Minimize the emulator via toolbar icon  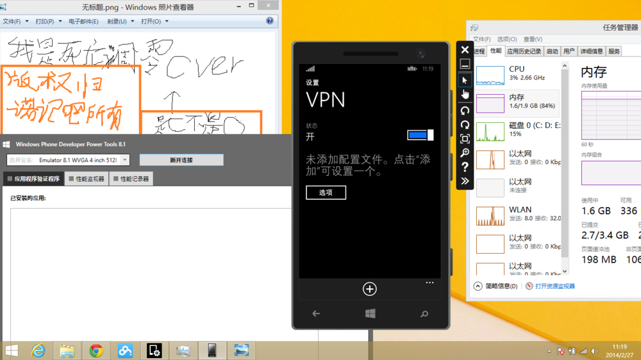(465, 64)
